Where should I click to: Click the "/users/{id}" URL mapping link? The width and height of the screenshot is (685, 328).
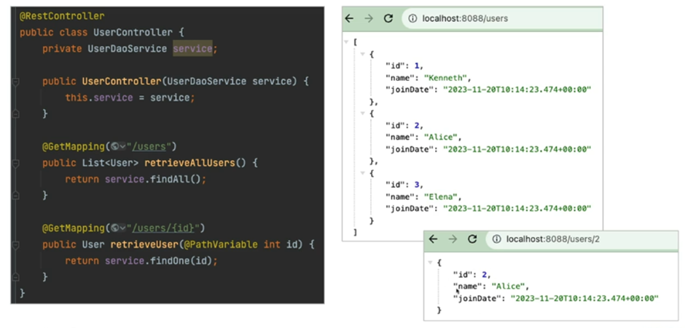click(166, 228)
